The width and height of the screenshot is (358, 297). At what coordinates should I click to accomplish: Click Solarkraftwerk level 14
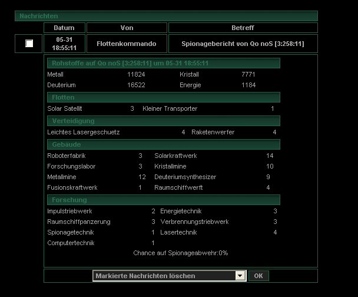(270, 156)
